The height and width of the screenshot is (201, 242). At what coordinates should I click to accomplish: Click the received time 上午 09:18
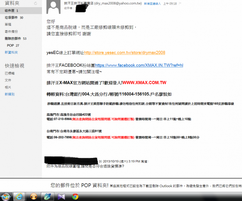point(170,3)
